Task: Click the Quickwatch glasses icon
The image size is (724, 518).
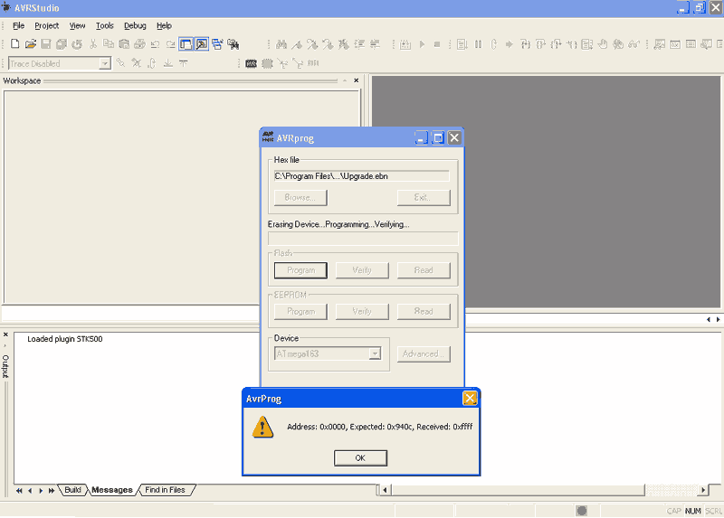Action: (633, 43)
